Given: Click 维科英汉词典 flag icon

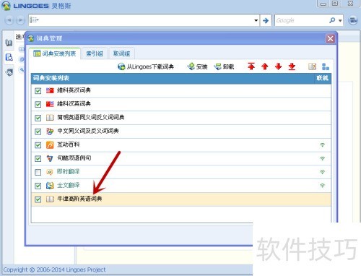Looking at the screenshot, I should 50,90.
